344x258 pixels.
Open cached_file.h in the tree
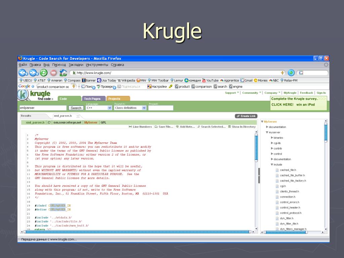(x=286, y=170)
